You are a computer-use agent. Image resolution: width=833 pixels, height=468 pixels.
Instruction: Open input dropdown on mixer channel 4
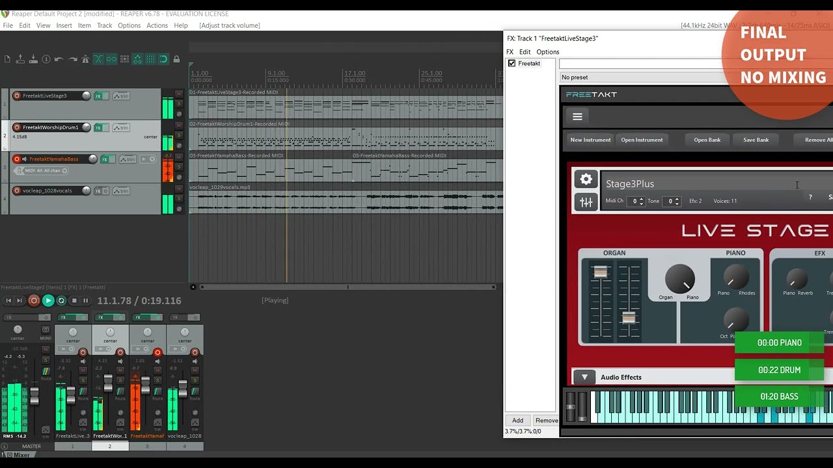point(178,349)
